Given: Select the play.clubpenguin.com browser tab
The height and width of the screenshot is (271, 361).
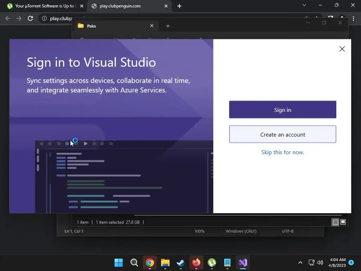Looking at the screenshot, I should click(129, 6).
